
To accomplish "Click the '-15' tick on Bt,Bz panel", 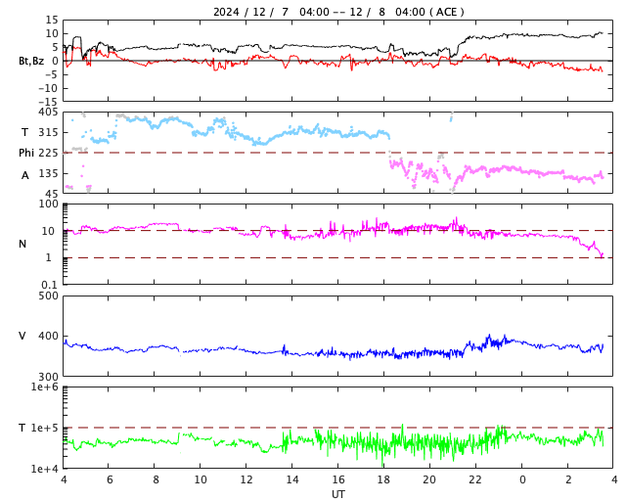I will [x=48, y=103].
